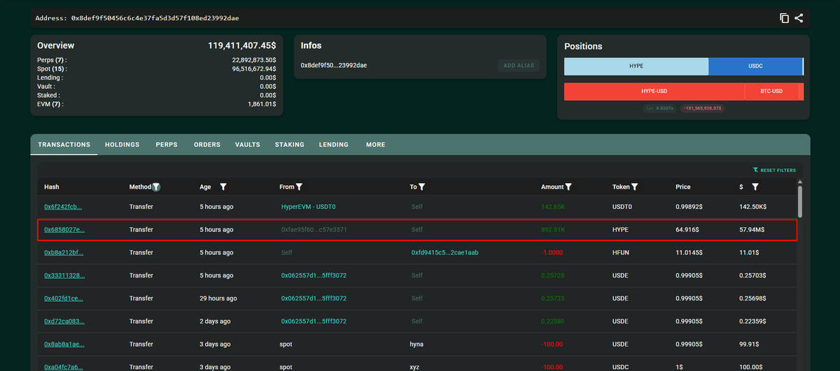Switch to the Transactions tab
840x371 pixels.
(64, 145)
